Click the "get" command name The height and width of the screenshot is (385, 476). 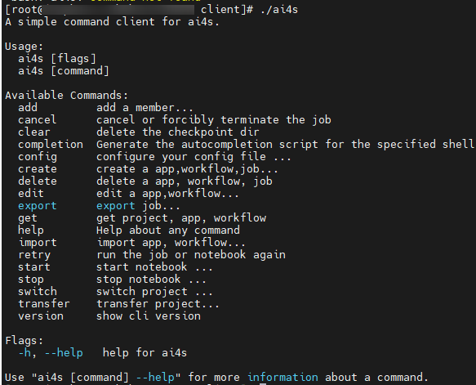coord(28,218)
